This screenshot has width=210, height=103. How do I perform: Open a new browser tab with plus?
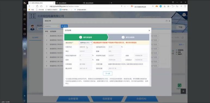click(x=111, y=3)
